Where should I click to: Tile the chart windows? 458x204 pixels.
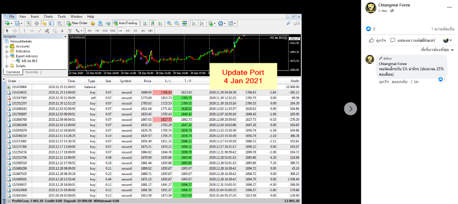pos(184,24)
